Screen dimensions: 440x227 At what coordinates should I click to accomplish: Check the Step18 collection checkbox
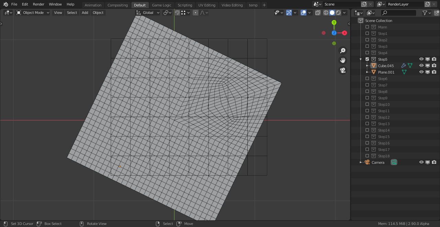point(367,156)
